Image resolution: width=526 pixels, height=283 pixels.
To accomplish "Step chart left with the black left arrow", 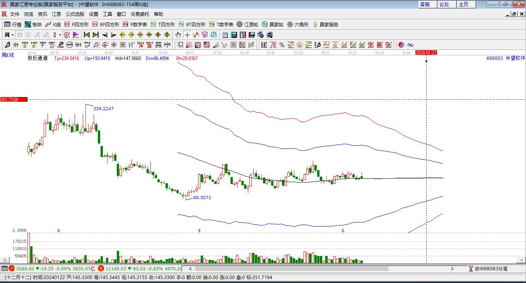I will coord(104,35).
